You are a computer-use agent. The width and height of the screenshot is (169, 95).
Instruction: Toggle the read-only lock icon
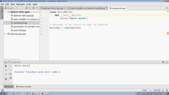[163, 90]
